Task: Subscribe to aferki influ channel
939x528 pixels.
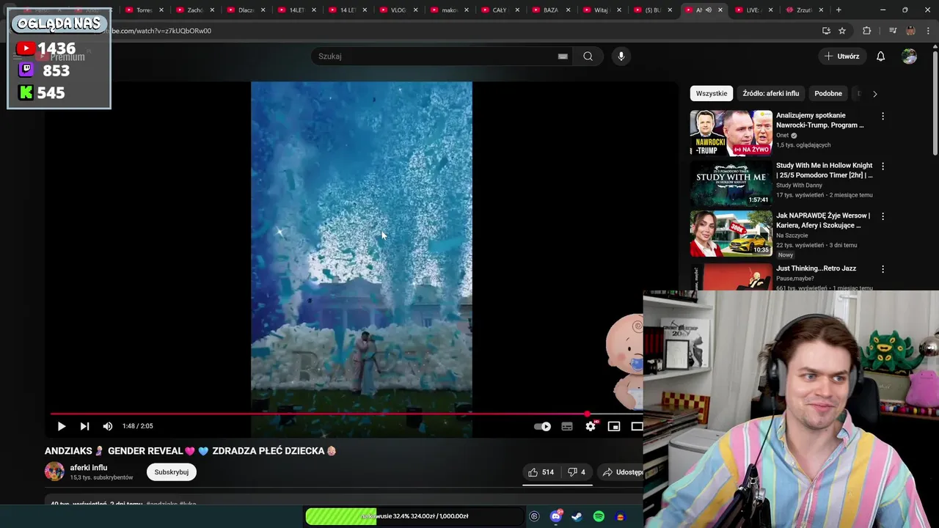Action: coord(172,472)
